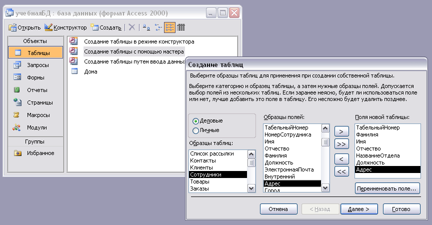This screenshot has width=432, height=225.
Task: Remove selected field with < button
Action: (x=341, y=159)
